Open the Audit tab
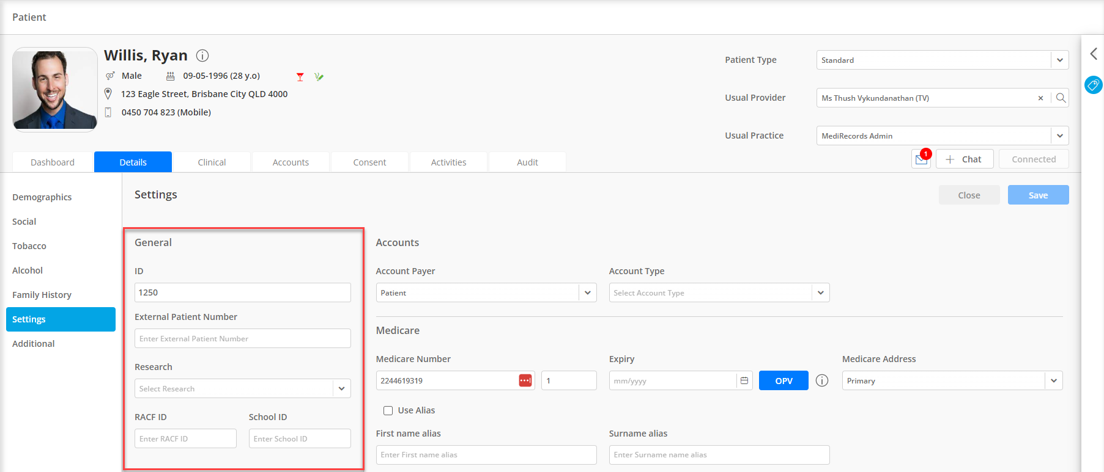This screenshot has width=1104, height=472. (x=527, y=162)
